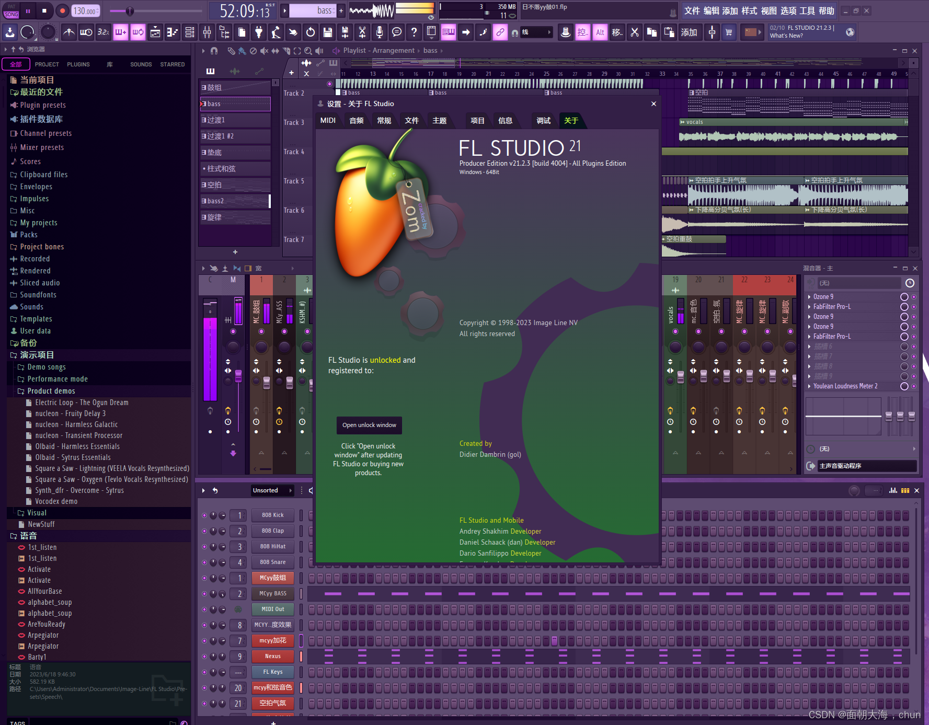Save project with floppy disk icon

point(328,32)
